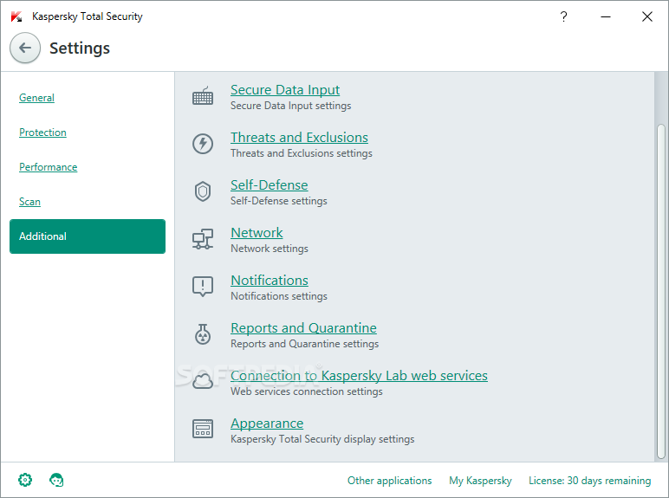Click License: 30 days remaining
The image size is (669, 498).
[589, 481]
